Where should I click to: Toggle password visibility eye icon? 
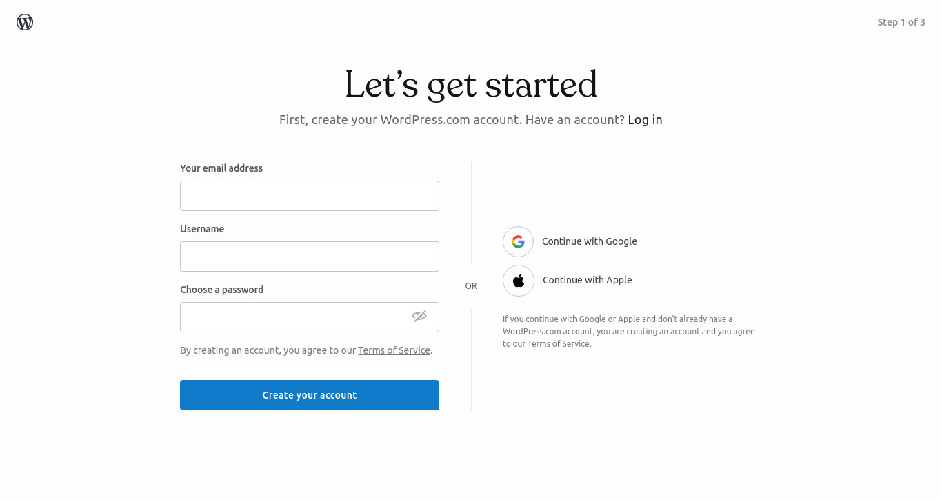click(419, 316)
